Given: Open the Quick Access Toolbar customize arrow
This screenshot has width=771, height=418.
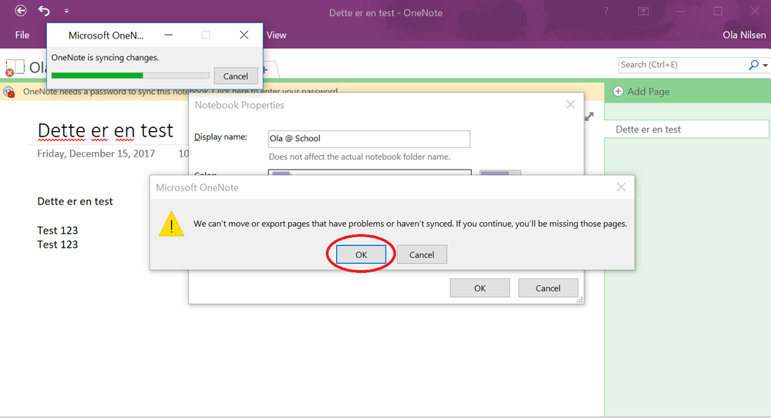Looking at the screenshot, I should tap(66, 11).
